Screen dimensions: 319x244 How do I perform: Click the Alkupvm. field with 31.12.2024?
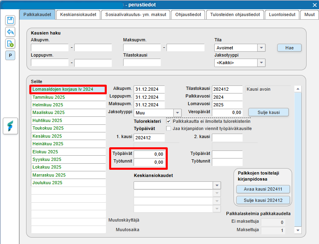coord(149,89)
